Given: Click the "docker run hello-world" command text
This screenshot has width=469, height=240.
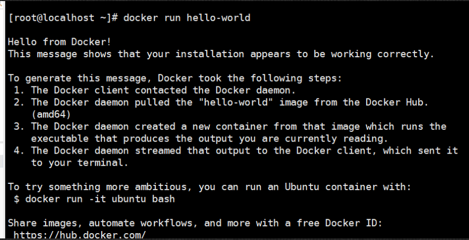Looking at the screenshot, I should (x=187, y=18).
